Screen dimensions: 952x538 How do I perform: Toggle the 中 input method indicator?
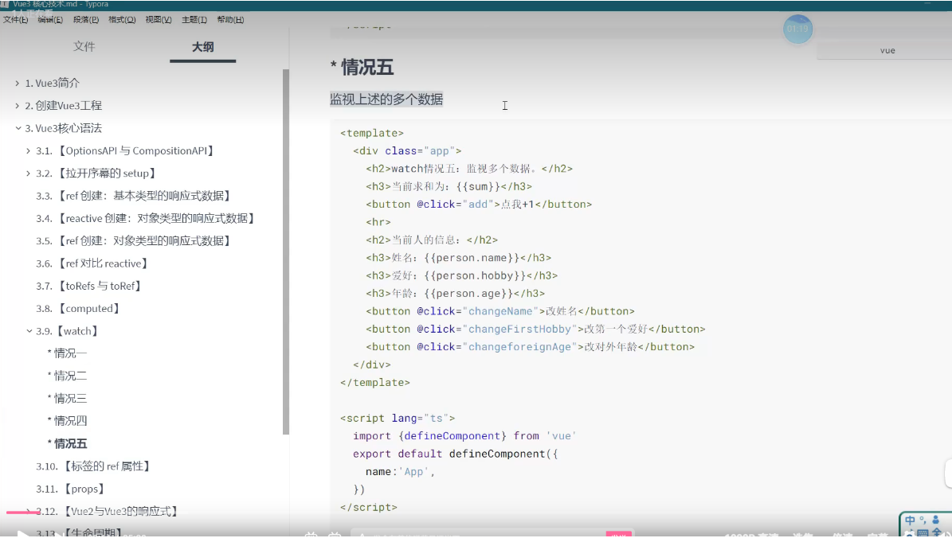coord(910,520)
